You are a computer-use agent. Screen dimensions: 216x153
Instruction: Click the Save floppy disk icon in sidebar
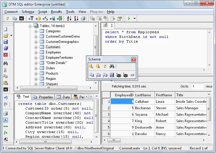(6, 42)
